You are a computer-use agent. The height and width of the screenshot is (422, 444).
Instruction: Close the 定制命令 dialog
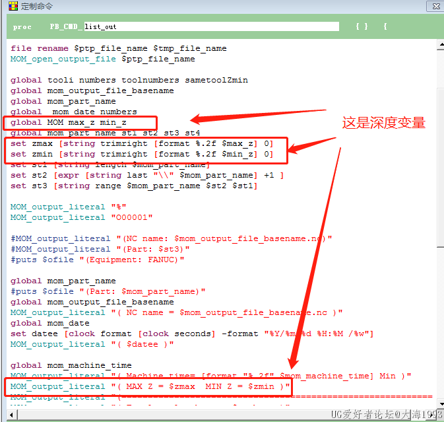[x=436, y=6]
